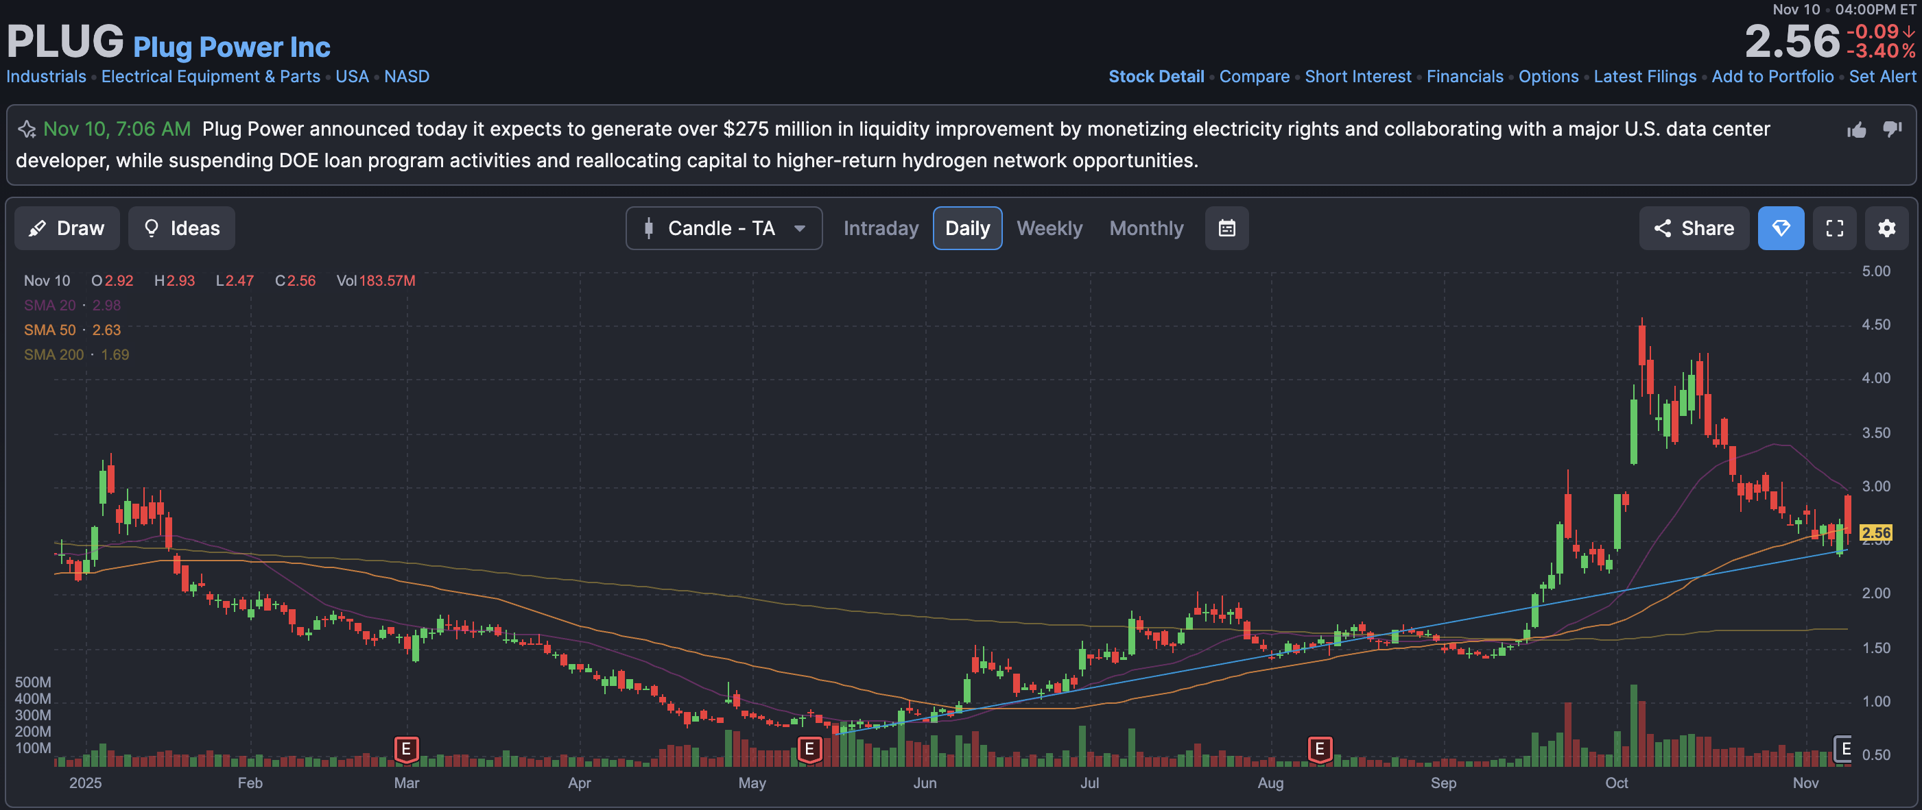This screenshot has height=810, width=1922.
Task: Go to the Financials tab
Action: coord(1464,77)
